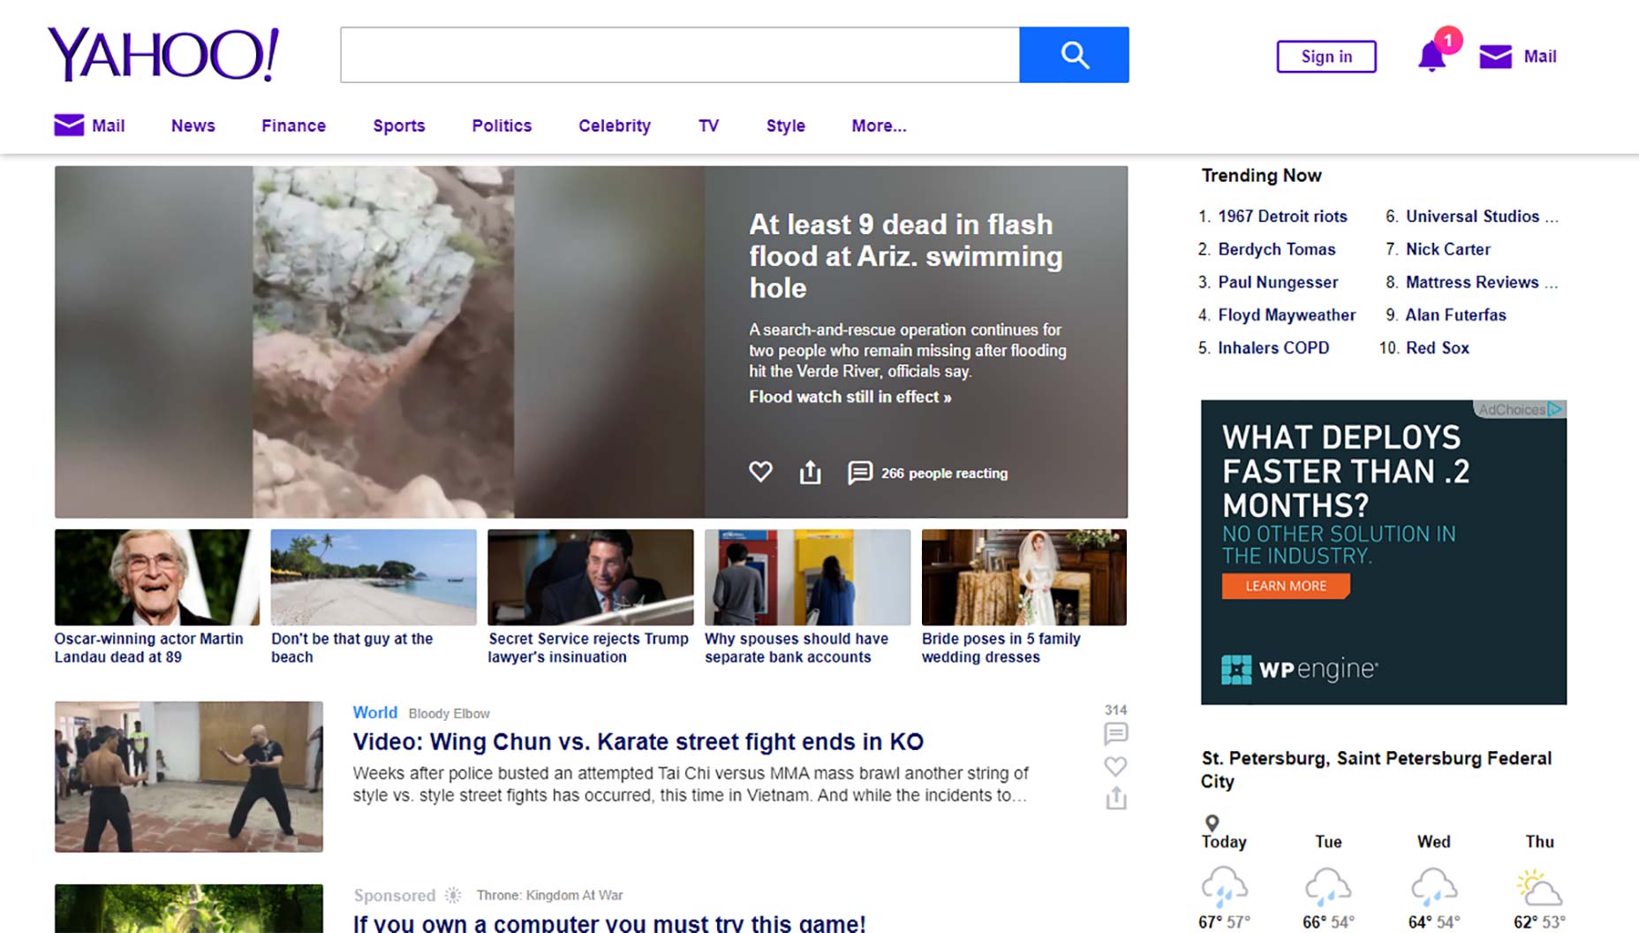Click Thursday's partly sunny weather icon
The width and height of the screenshot is (1639, 933).
[x=1539, y=887]
